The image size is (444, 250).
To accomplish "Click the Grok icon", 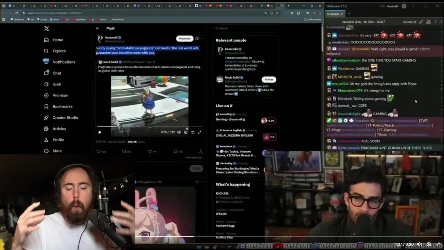I will click(46, 84).
